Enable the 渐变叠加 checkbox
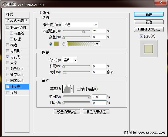Screen dimensions: 168x137 point(8,74)
